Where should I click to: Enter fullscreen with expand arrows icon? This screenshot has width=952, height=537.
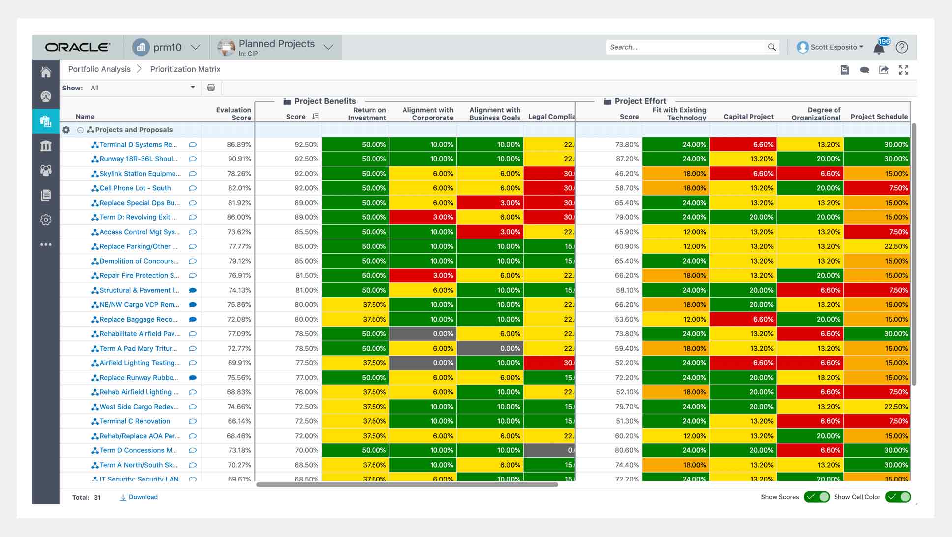pyautogui.click(x=903, y=70)
